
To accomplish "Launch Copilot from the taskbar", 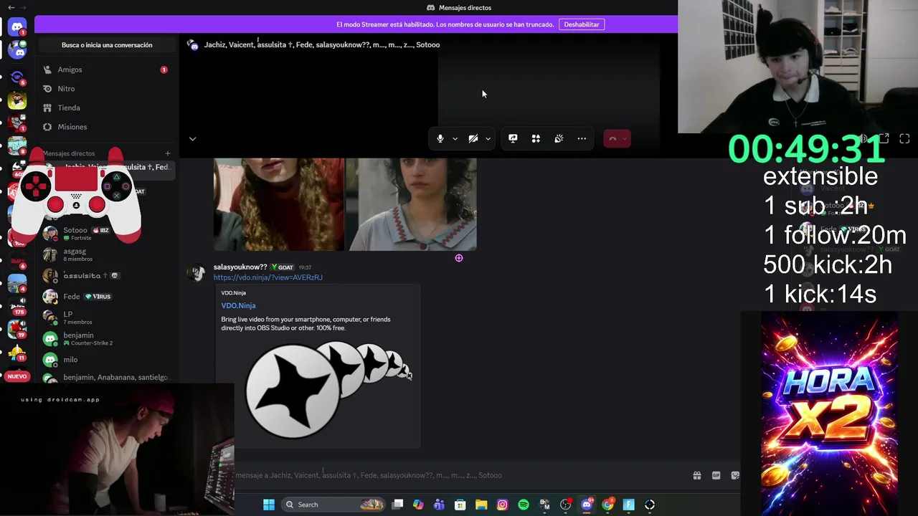I will (419, 505).
